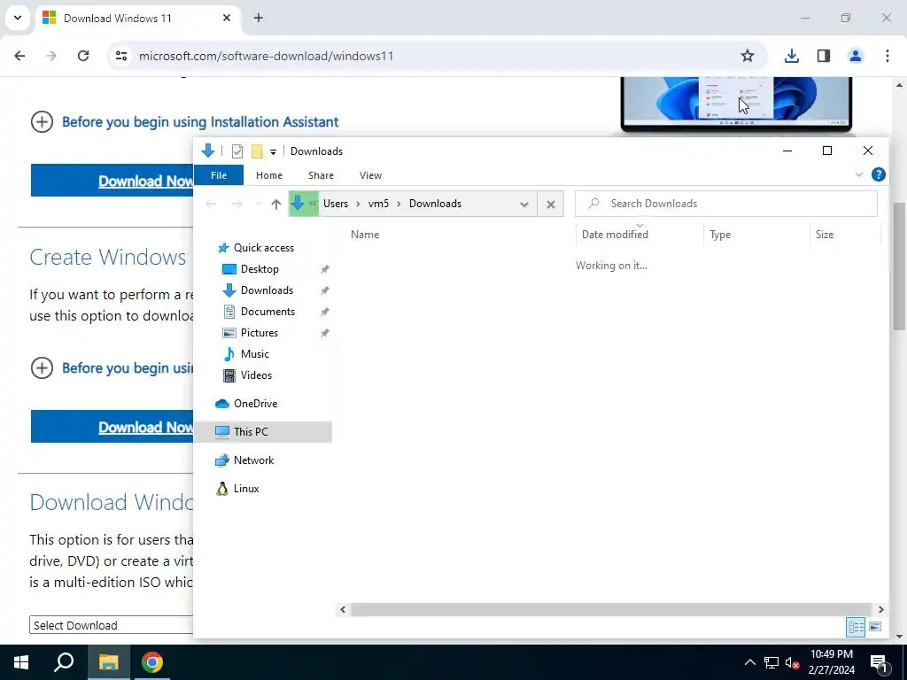Image resolution: width=907 pixels, height=680 pixels.
Task: Open Chrome profile avatar icon
Action: pyautogui.click(x=855, y=56)
